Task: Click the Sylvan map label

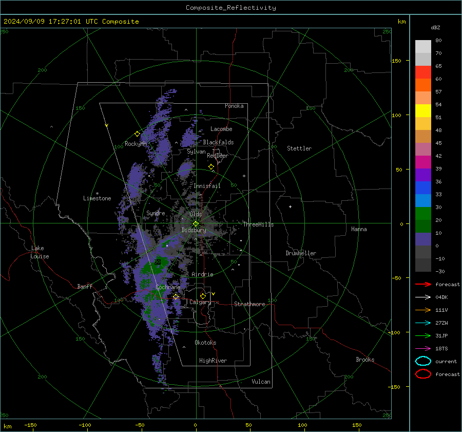Action: click(x=196, y=152)
